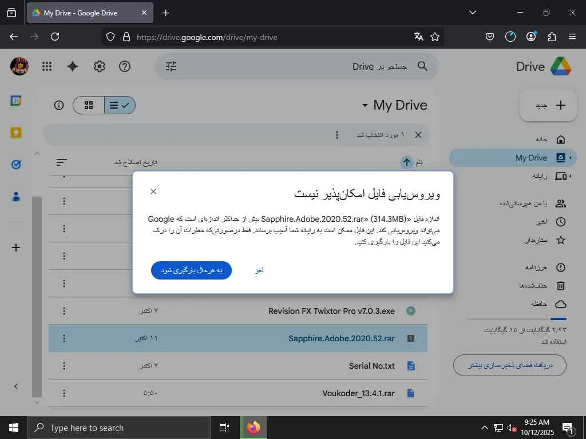This screenshot has width=586, height=439.
Task: Click the plus icon to get add-ons
Action: [x=16, y=248]
